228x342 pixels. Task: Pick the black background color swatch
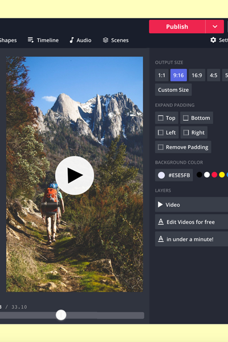tap(199, 175)
